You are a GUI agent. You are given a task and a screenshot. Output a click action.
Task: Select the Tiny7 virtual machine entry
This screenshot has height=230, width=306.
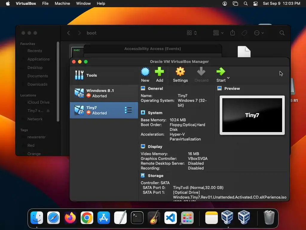point(104,110)
